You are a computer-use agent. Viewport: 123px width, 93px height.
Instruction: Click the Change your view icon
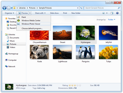(104, 13)
